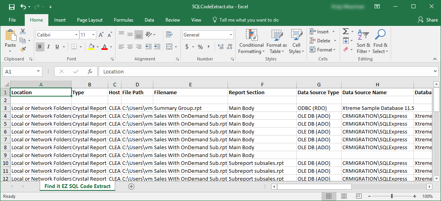Toggle Wrap Text icon

[x=169, y=35]
